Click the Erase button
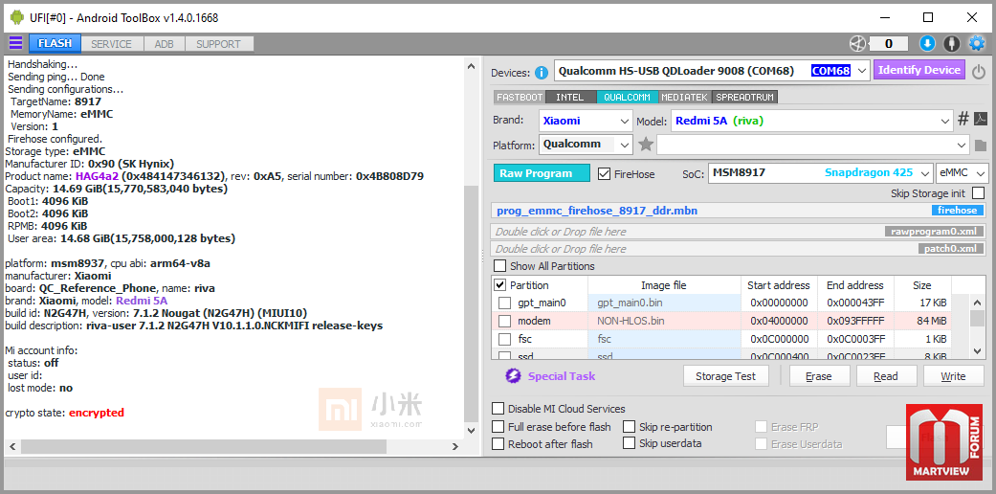996x494 pixels. coord(819,375)
